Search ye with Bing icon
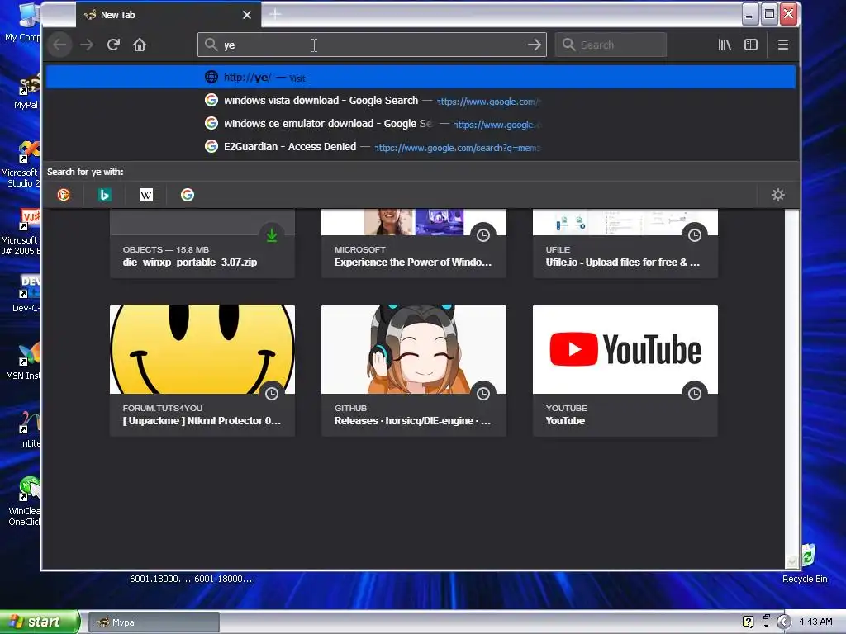Image resolution: width=846 pixels, height=634 pixels. point(105,195)
